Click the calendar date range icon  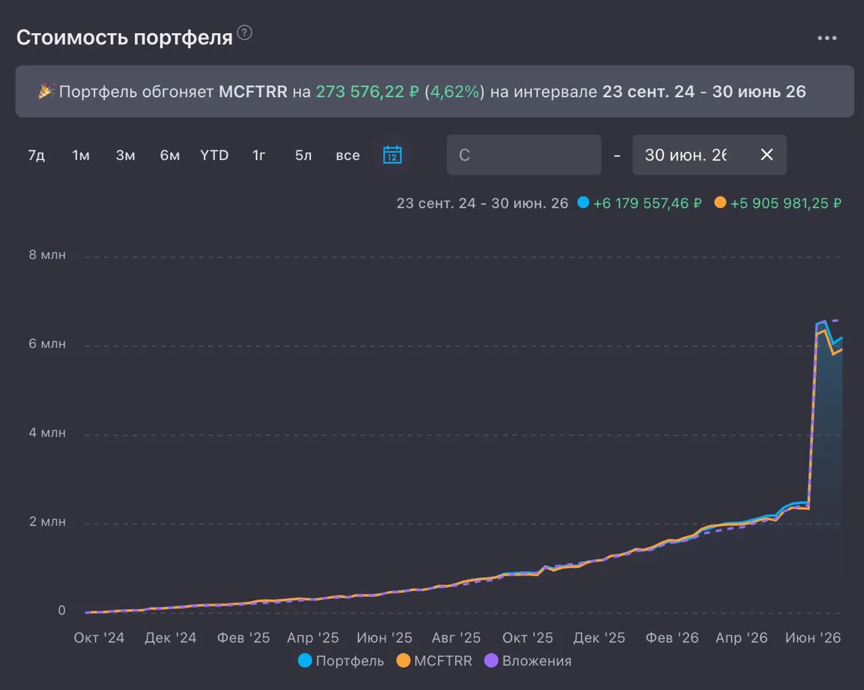392,154
